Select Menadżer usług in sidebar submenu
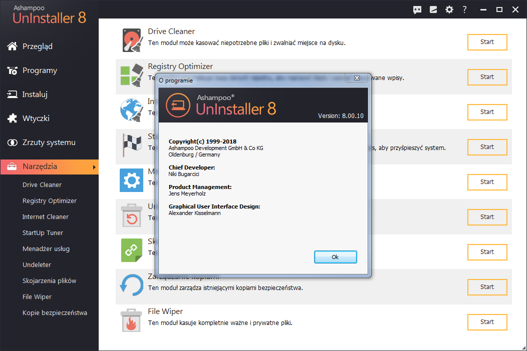Image resolution: width=527 pixels, height=351 pixels. [x=46, y=248]
